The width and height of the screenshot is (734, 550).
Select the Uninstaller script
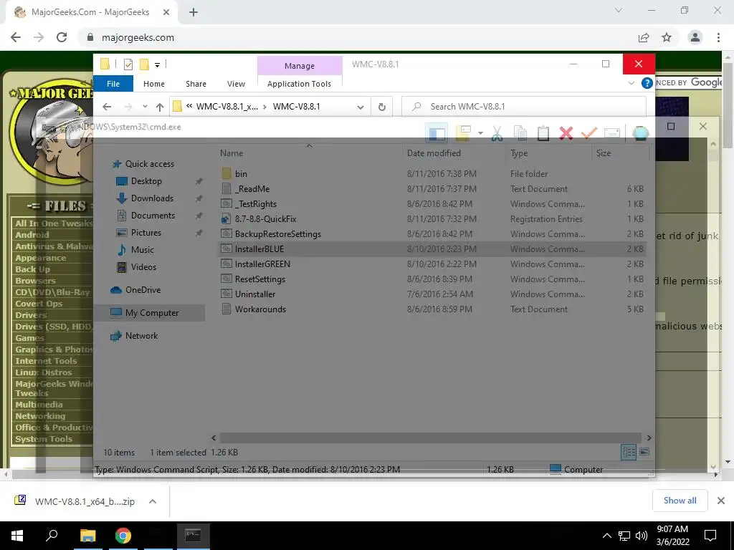(255, 294)
